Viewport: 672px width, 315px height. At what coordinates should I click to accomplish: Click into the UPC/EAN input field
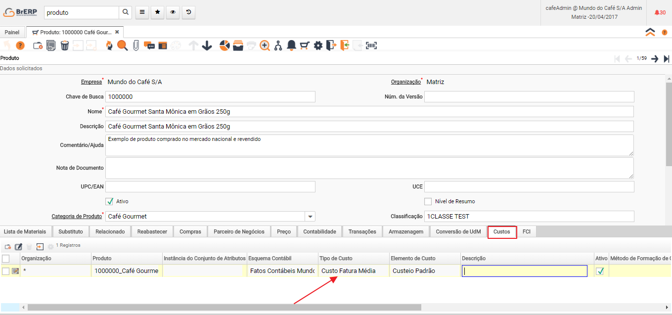[210, 186]
